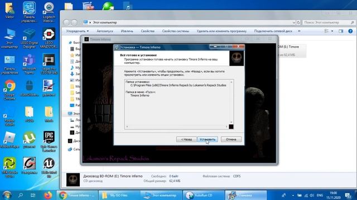Select the Сеть item in Explorer sidebar

[74, 149]
